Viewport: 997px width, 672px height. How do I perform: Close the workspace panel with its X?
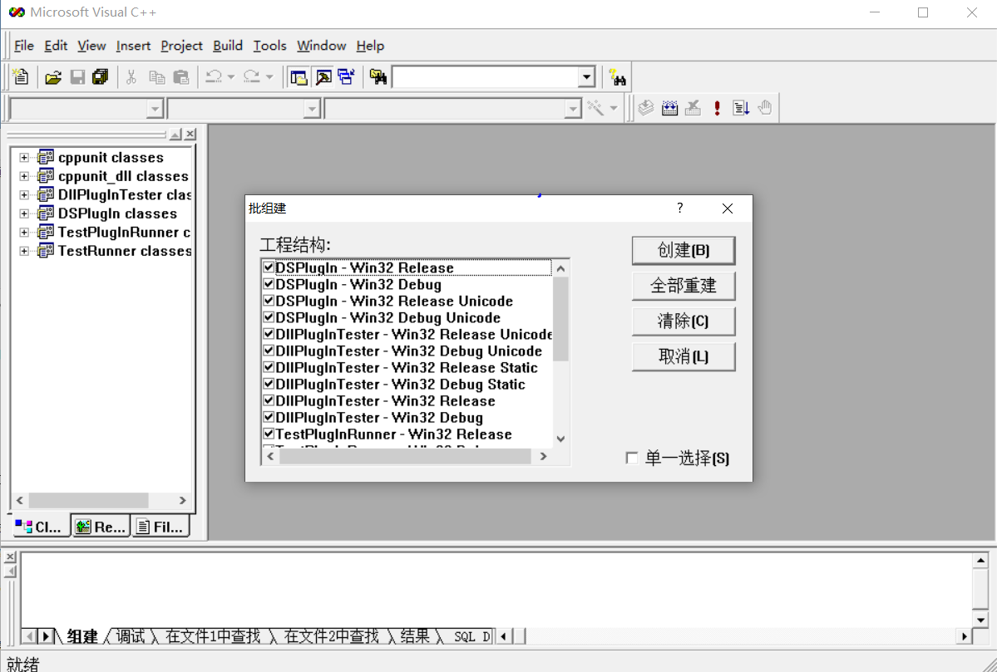click(190, 134)
